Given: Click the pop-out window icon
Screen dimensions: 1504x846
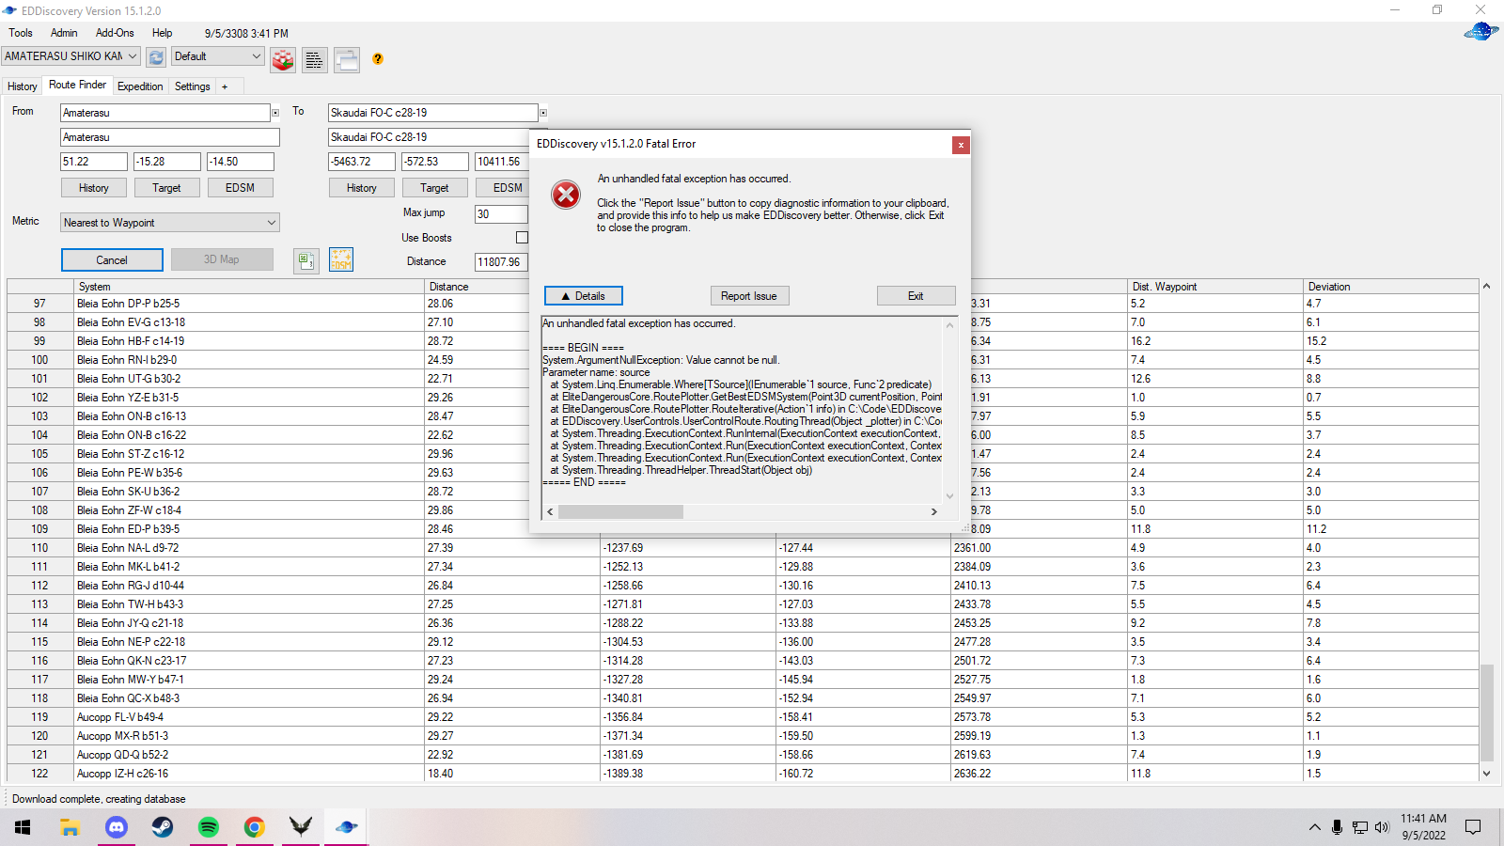Looking at the screenshot, I should (347, 59).
